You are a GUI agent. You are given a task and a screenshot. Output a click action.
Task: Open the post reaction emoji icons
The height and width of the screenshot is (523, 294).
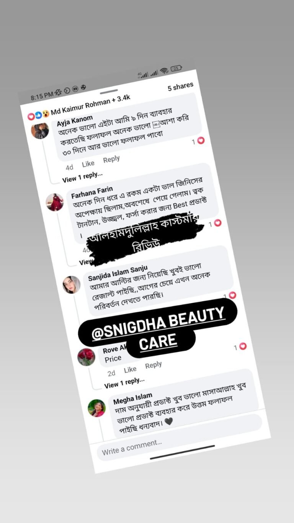tap(38, 114)
